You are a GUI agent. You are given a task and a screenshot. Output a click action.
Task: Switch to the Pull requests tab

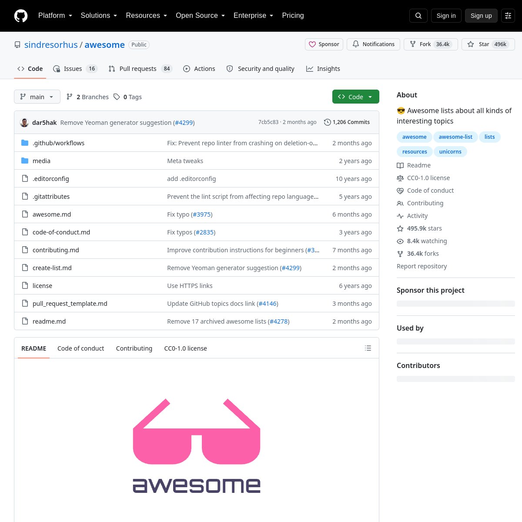[141, 69]
